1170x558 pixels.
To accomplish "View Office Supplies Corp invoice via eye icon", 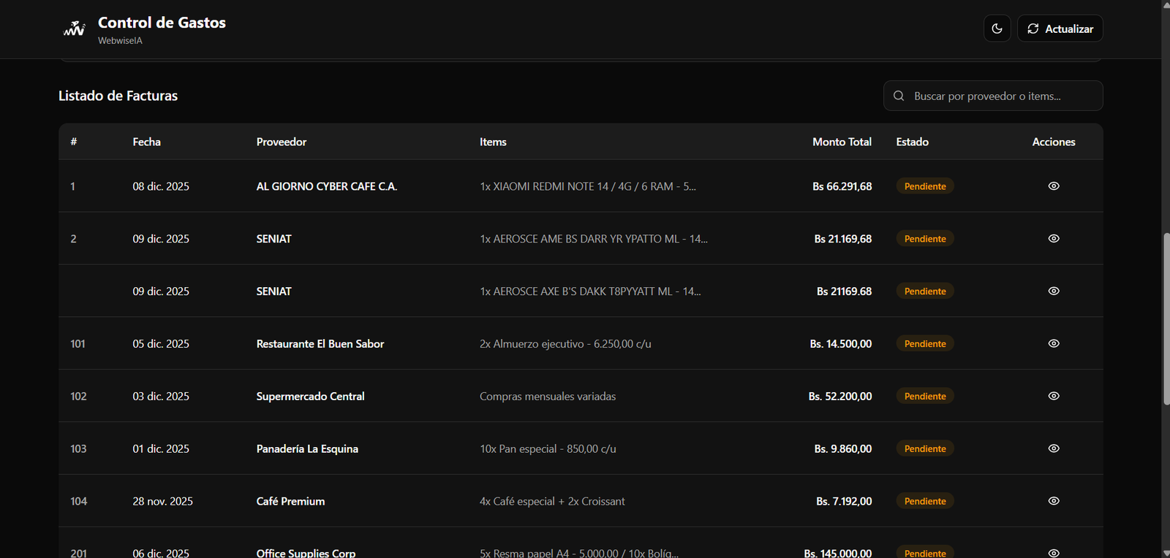I will coord(1054,553).
